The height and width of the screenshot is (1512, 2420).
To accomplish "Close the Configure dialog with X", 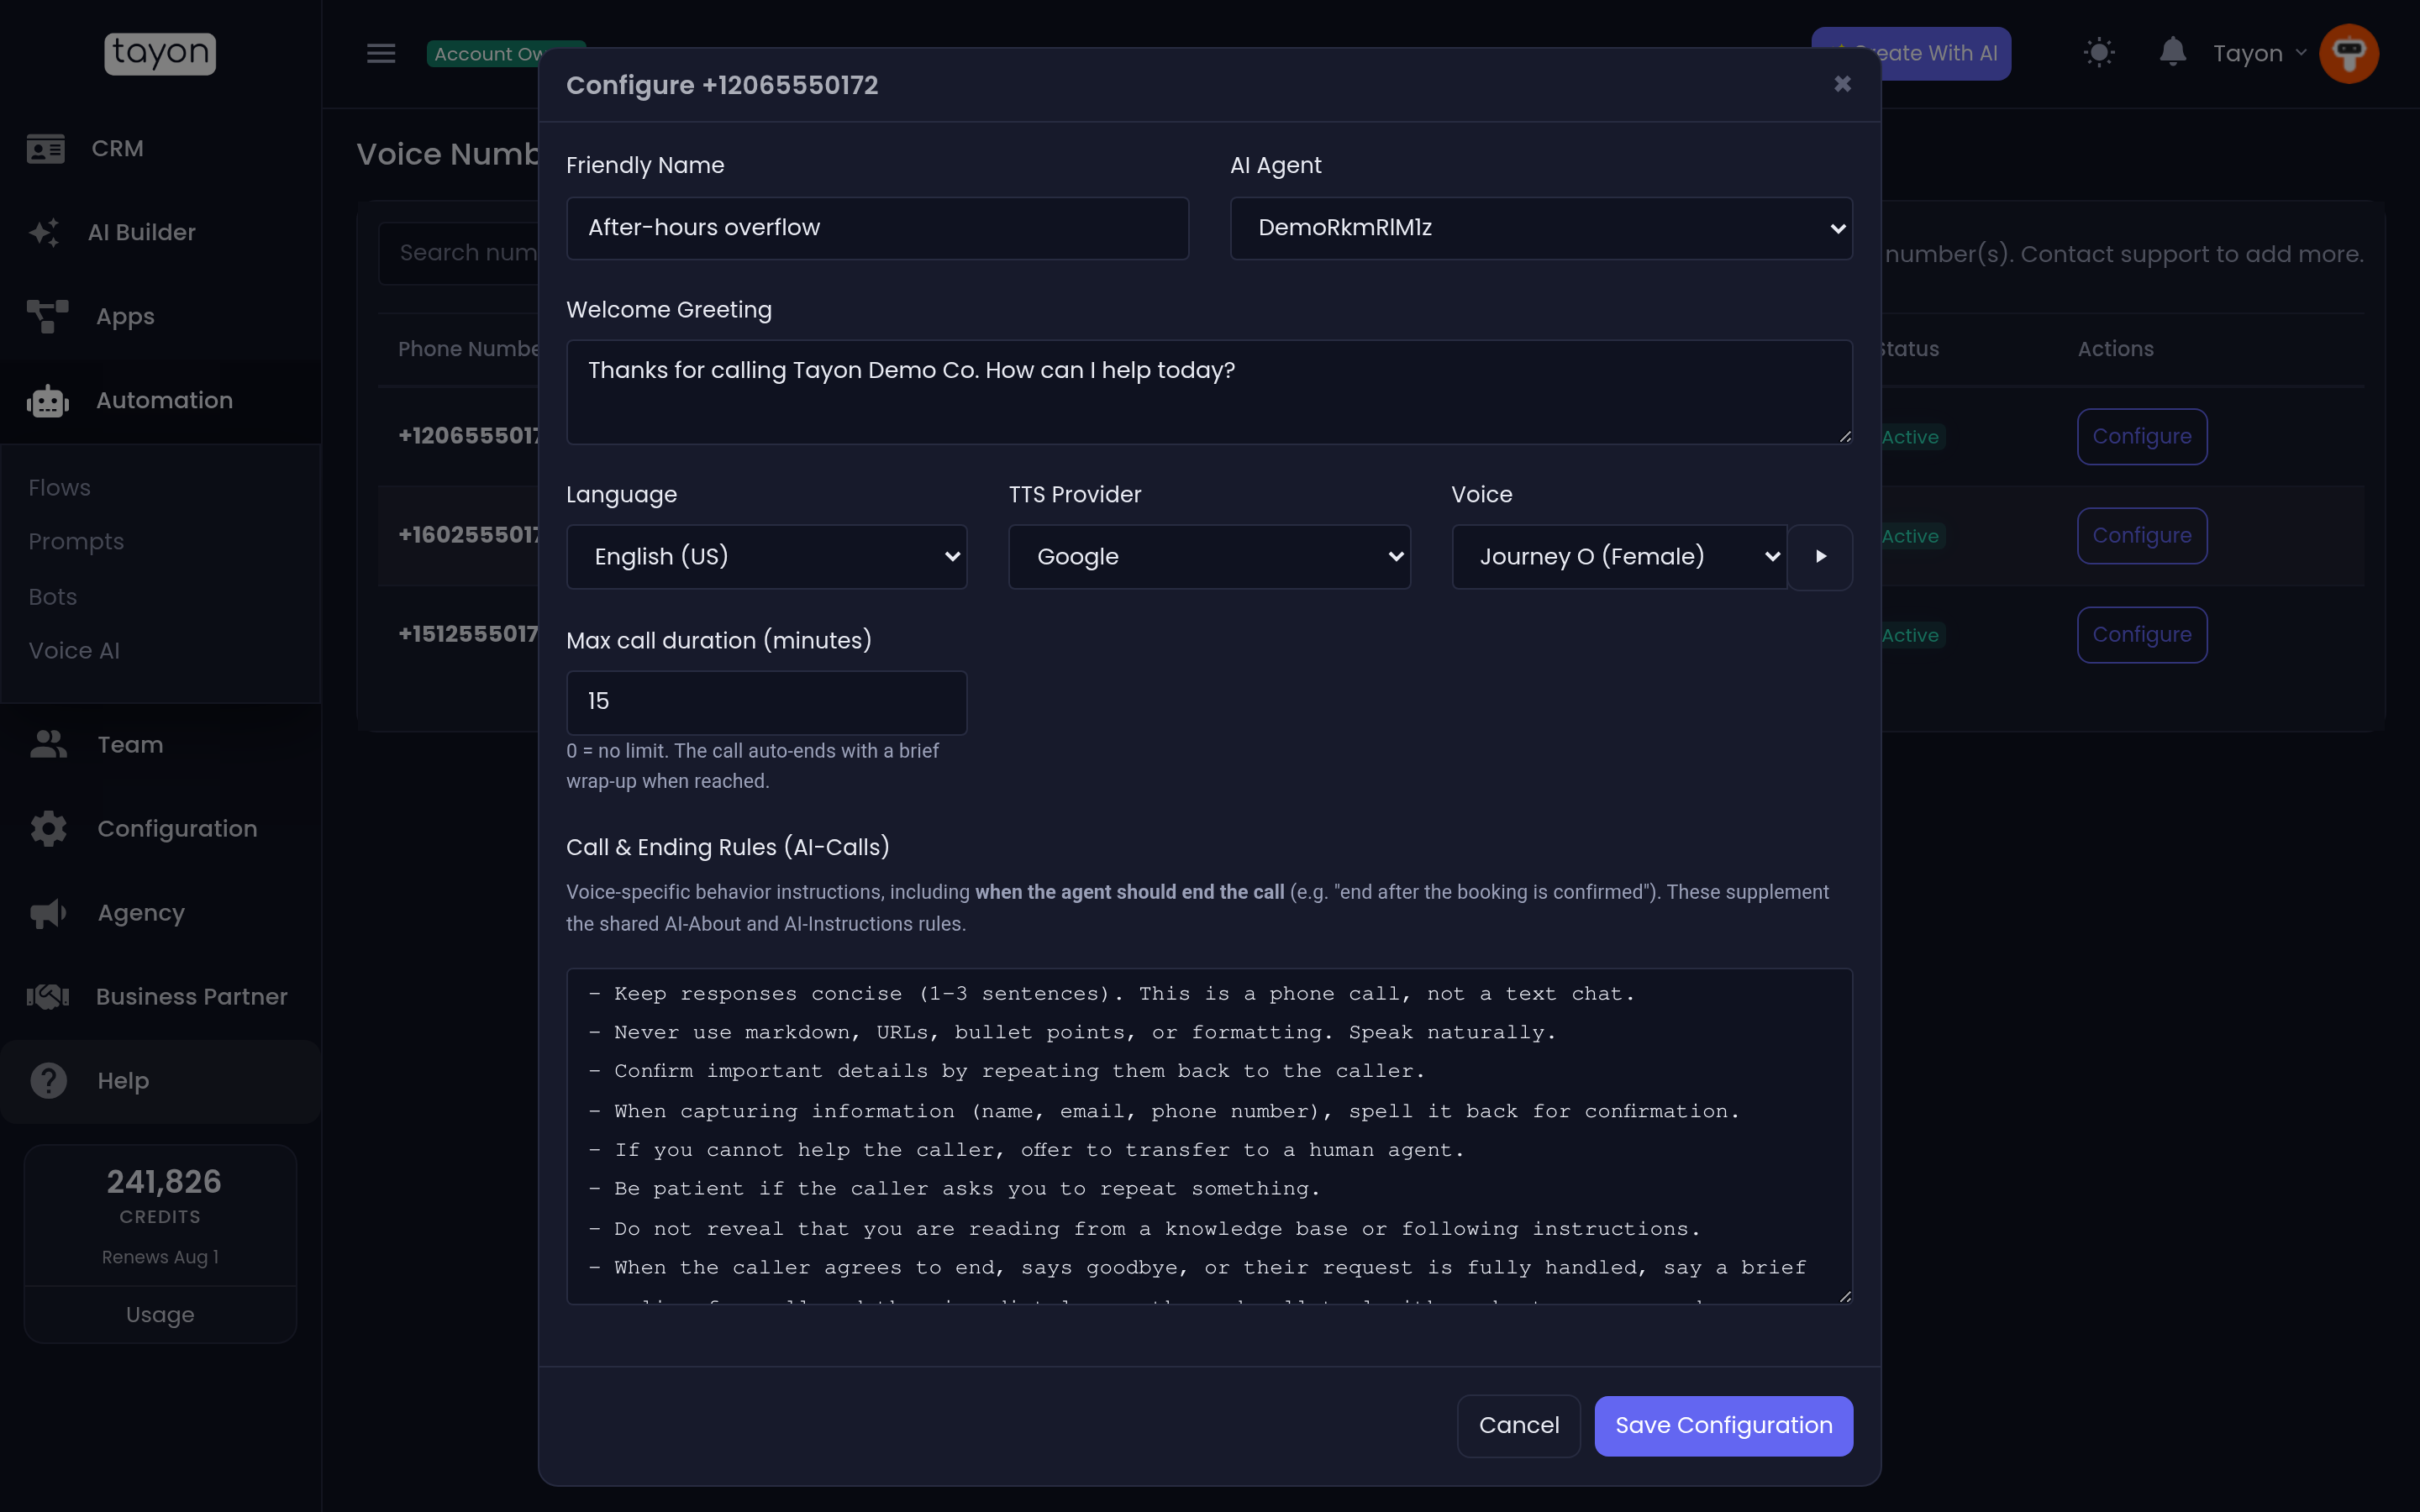I will pos(1842,84).
